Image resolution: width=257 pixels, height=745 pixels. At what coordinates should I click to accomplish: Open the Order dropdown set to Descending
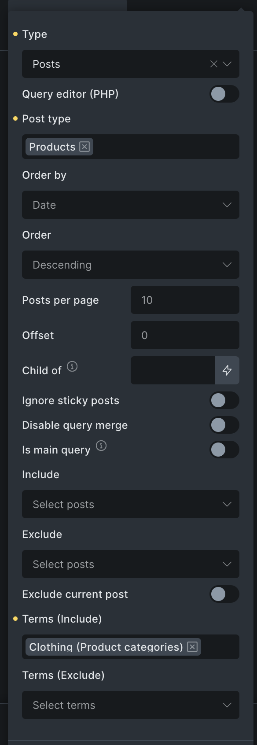pos(131,265)
